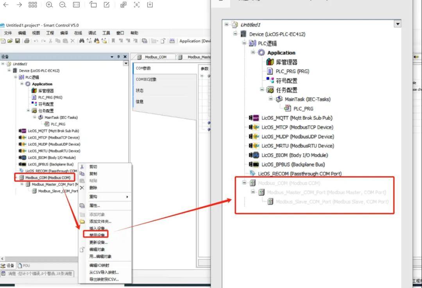This screenshot has height=288, width=422.
Task: Click the open project folder icon
Action: [10, 41]
